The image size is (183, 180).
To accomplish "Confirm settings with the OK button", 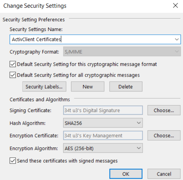I will click(126, 174).
